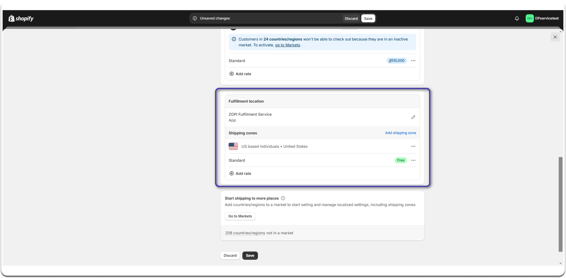Image resolution: width=566 pixels, height=278 pixels.
Task: Add rate under the United States zone
Action: (x=240, y=174)
